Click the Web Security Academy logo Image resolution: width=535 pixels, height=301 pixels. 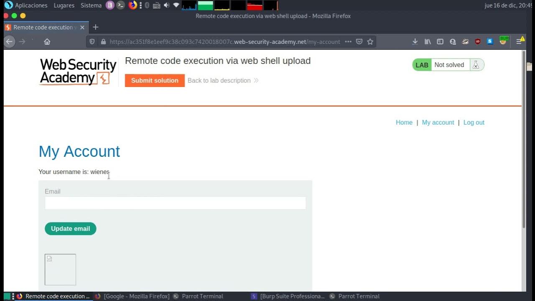tap(78, 72)
